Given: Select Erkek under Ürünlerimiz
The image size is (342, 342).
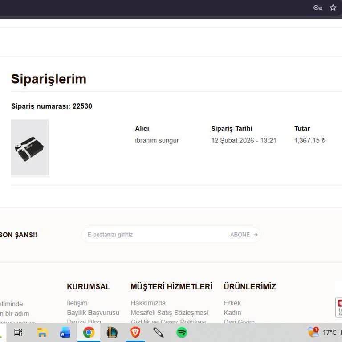Looking at the screenshot, I should click(x=232, y=303).
